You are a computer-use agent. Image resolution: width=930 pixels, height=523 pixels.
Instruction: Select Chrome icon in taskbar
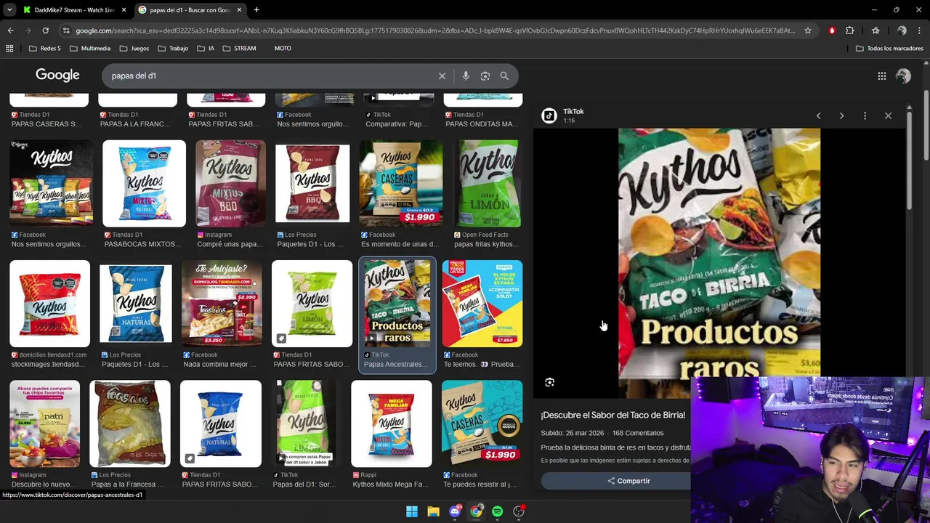(x=476, y=511)
